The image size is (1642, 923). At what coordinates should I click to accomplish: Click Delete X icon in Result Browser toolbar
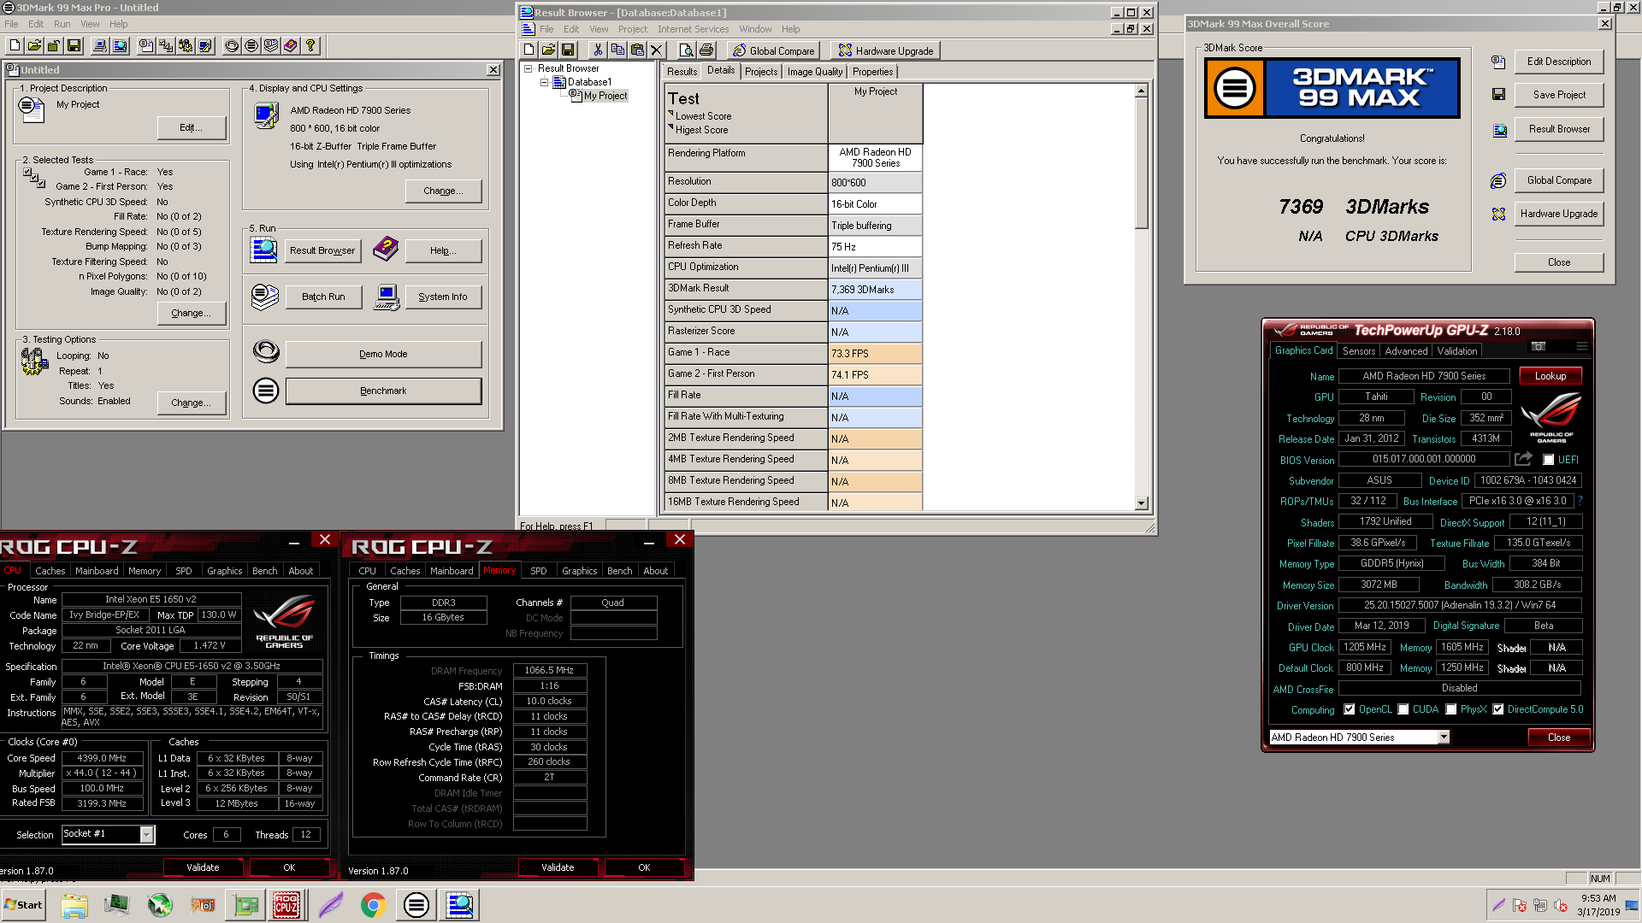[x=657, y=50]
